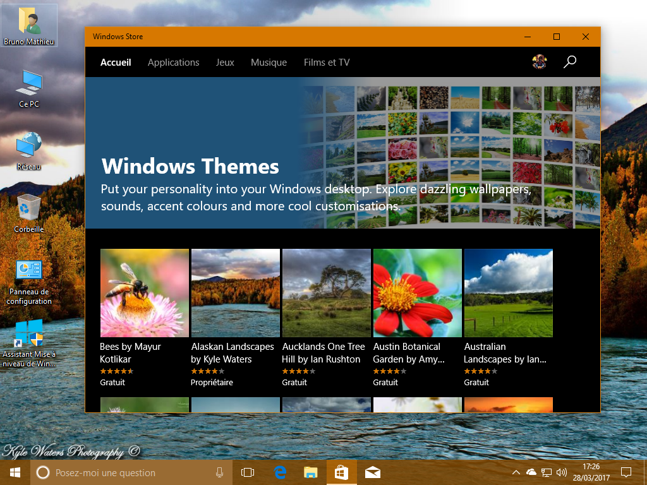Image resolution: width=647 pixels, height=485 pixels.
Task: Click the star rating under Alaskan Landscapes
Action: pyautogui.click(x=207, y=371)
